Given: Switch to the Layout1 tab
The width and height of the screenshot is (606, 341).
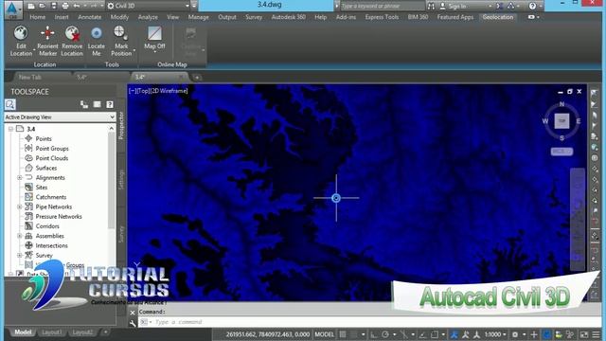Looking at the screenshot, I should pyautogui.click(x=51, y=332).
